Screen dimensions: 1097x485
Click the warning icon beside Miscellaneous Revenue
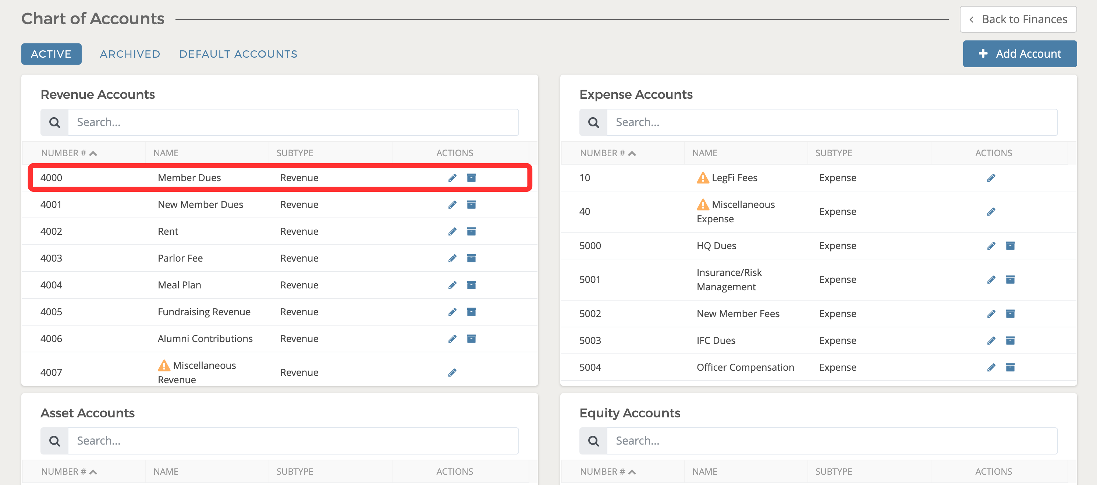164,365
